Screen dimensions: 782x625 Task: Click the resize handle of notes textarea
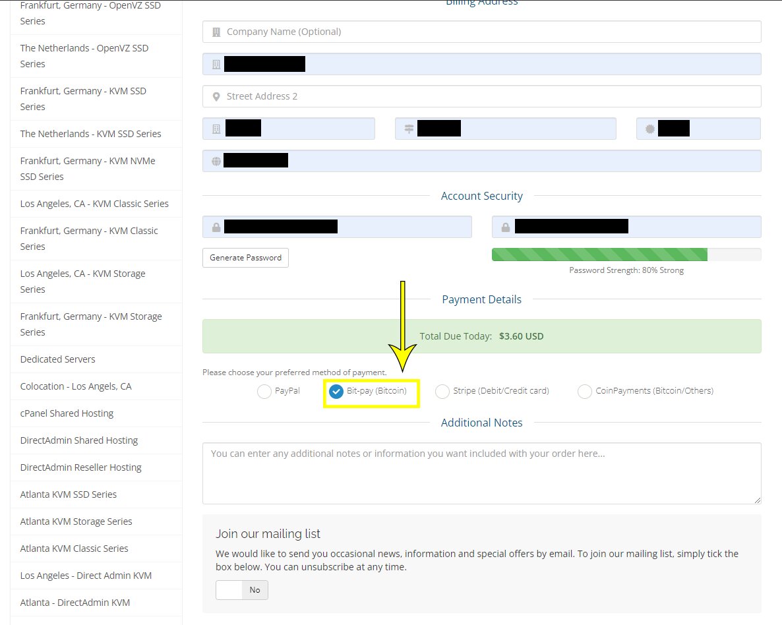click(x=758, y=500)
